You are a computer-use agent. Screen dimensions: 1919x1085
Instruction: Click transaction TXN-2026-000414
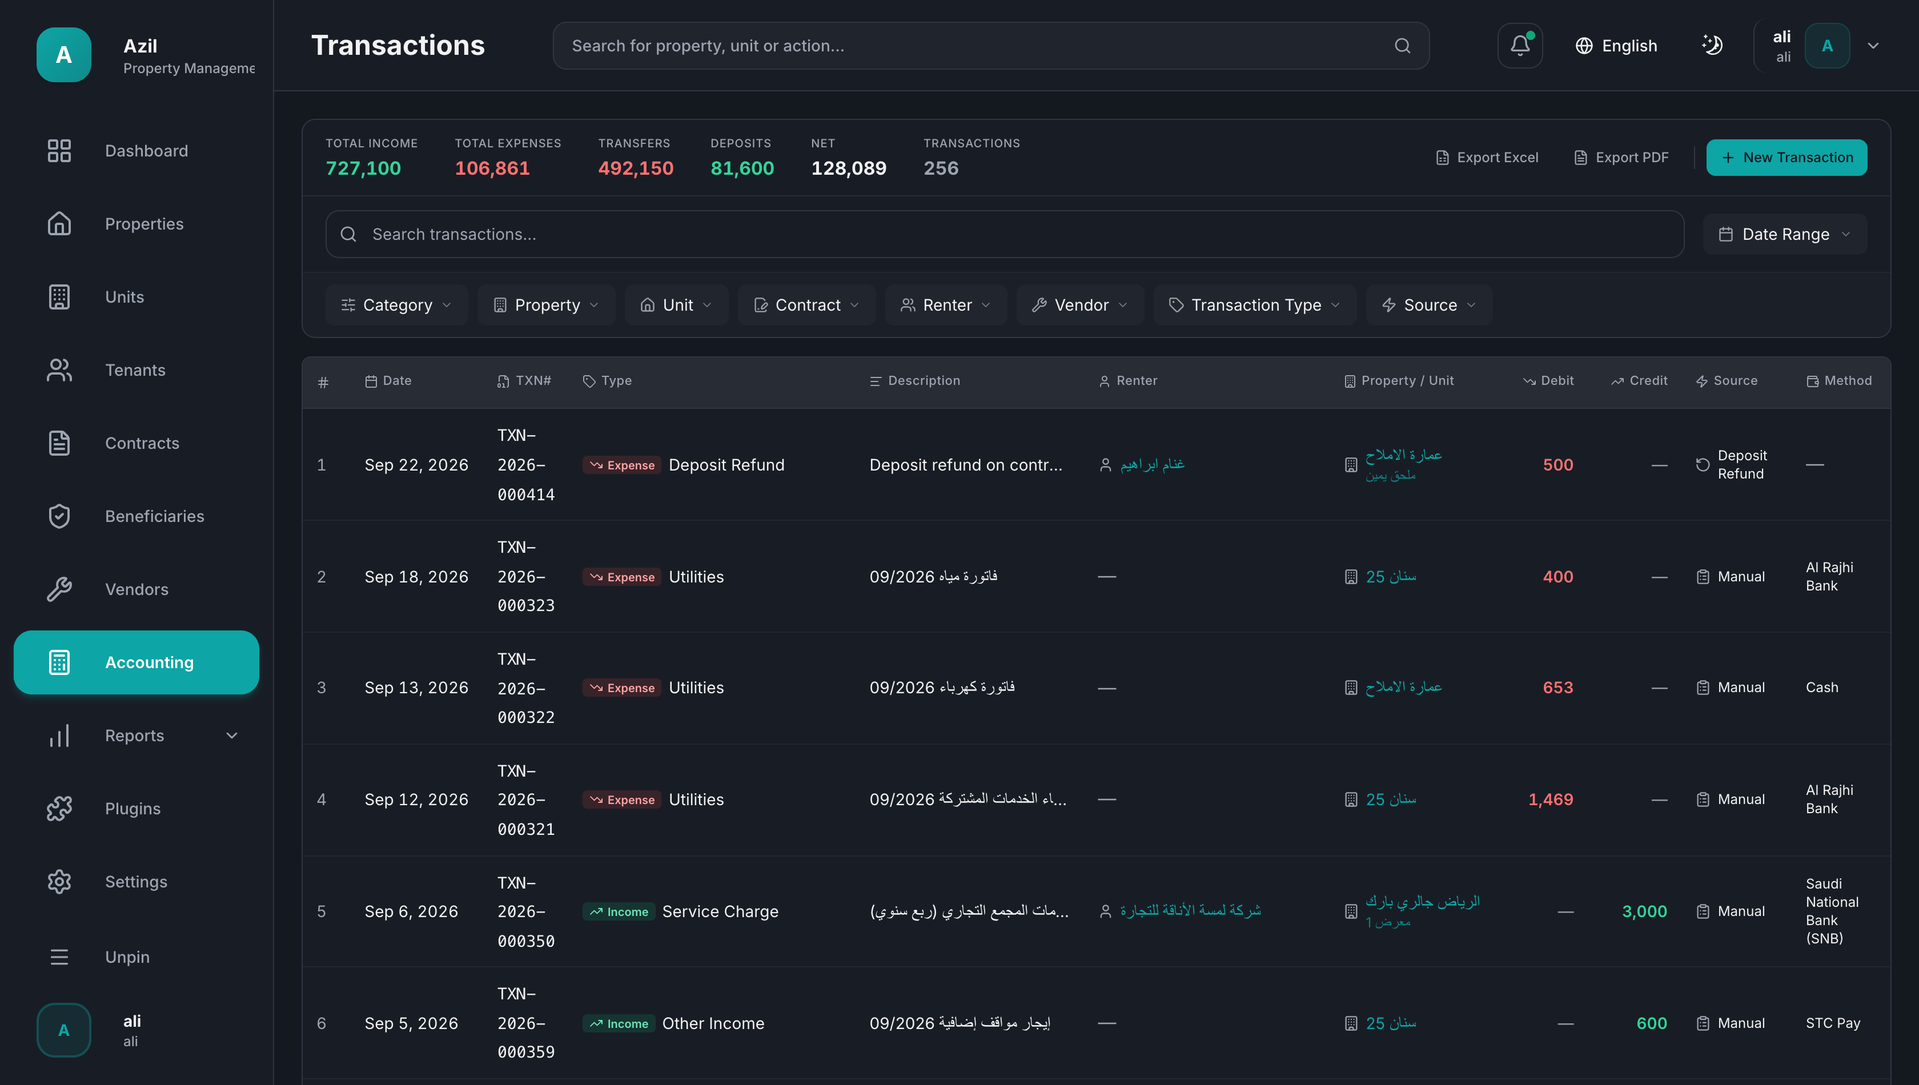(x=526, y=465)
